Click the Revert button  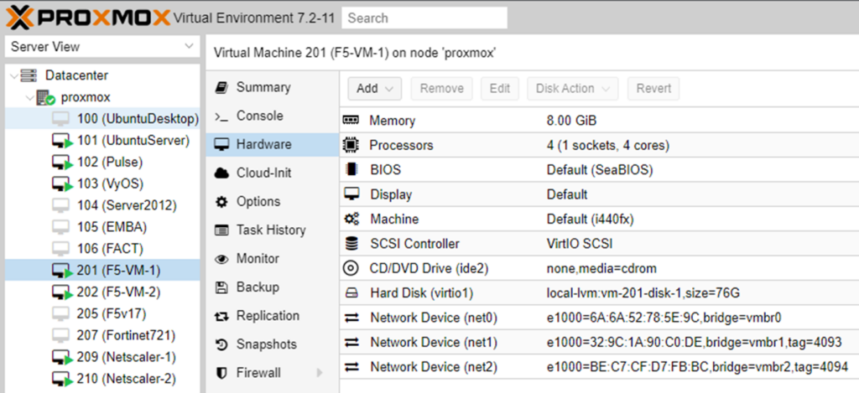(x=653, y=89)
